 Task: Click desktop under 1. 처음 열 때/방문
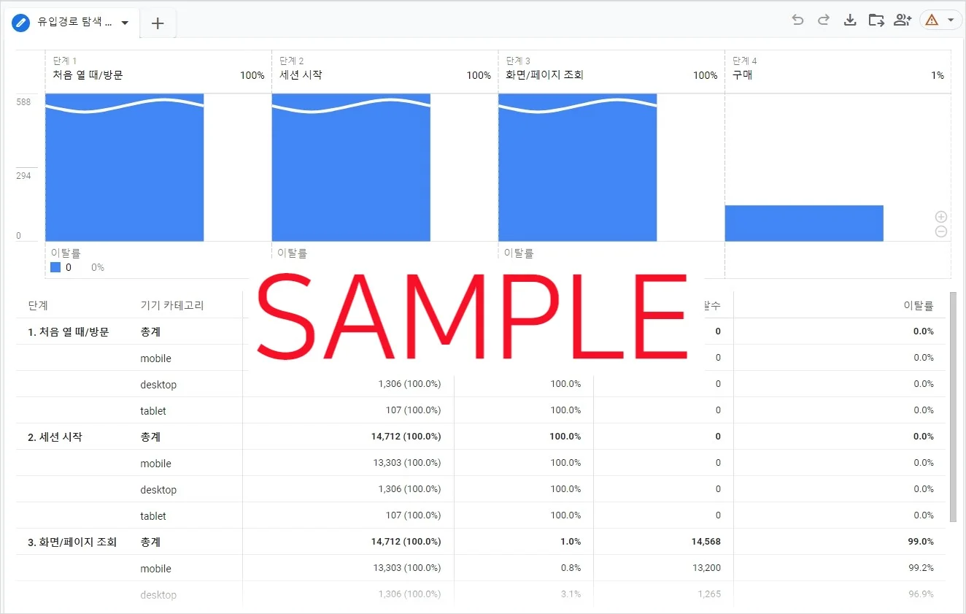[158, 385]
